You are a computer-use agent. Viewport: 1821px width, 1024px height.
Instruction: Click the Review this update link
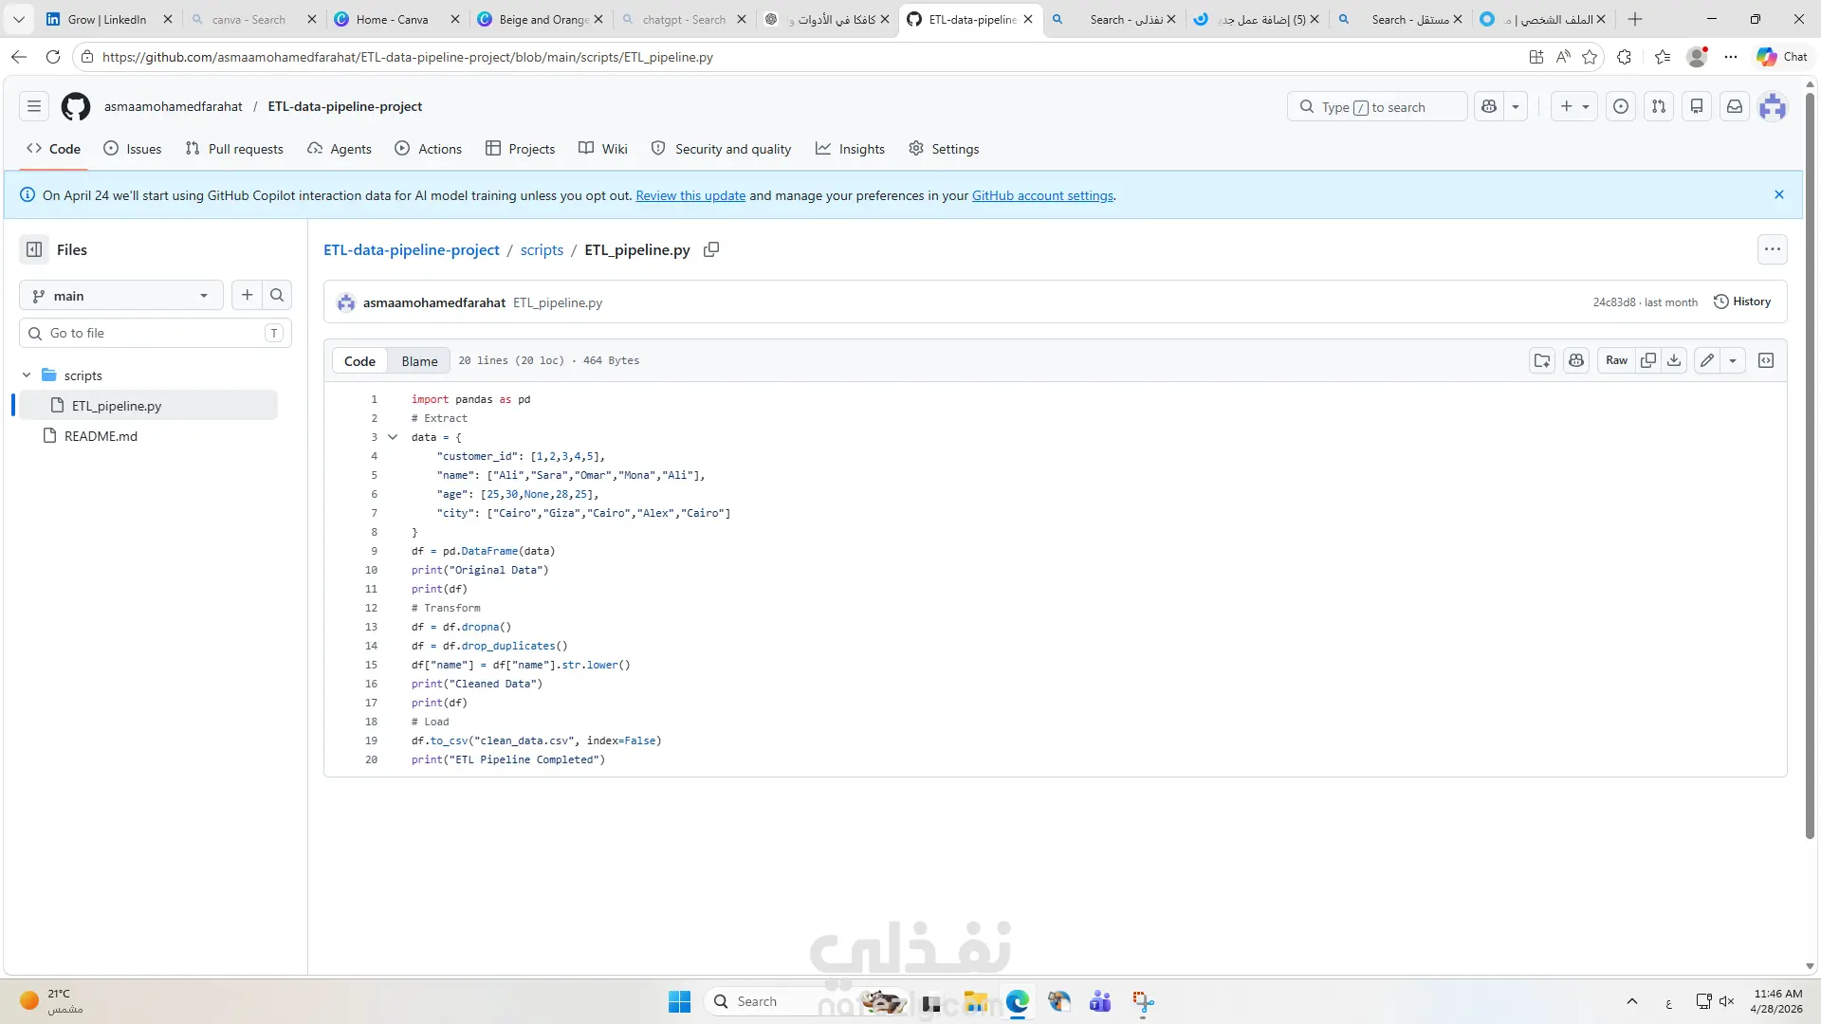(690, 195)
